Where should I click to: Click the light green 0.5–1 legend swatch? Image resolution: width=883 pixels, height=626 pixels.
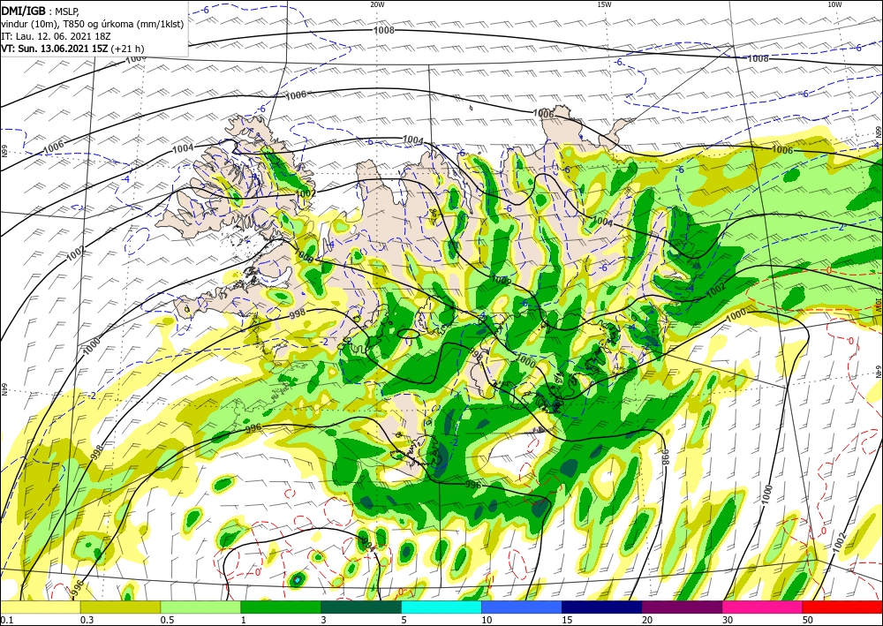[x=200, y=607]
